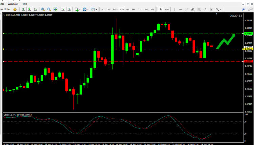Switch chart to candlestick mode
The width and height of the screenshot is (254, 145).
pyautogui.click(x=30, y=9)
